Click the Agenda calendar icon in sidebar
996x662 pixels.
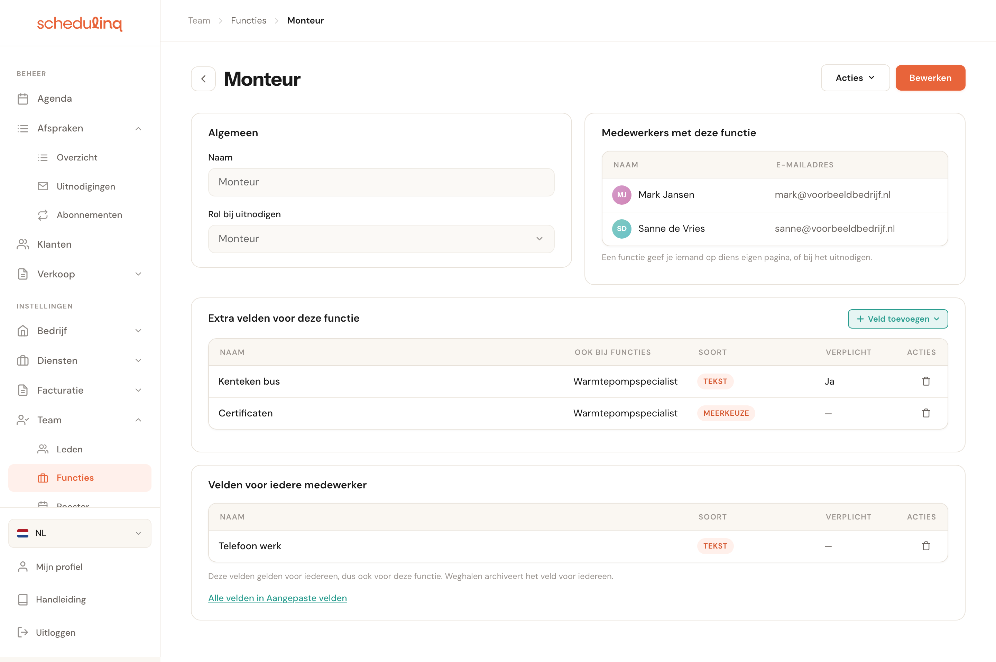(x=23, y=99)
